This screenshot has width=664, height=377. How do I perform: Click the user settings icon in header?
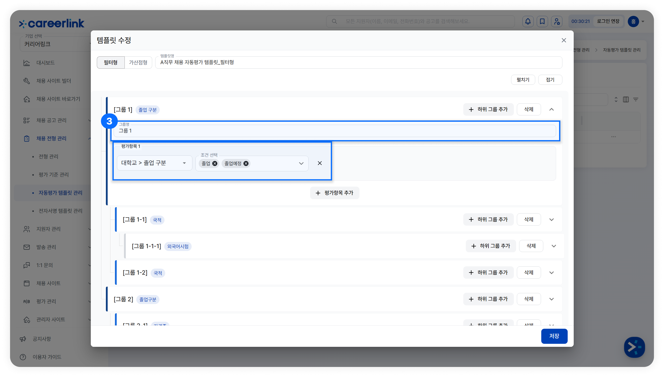557,21
